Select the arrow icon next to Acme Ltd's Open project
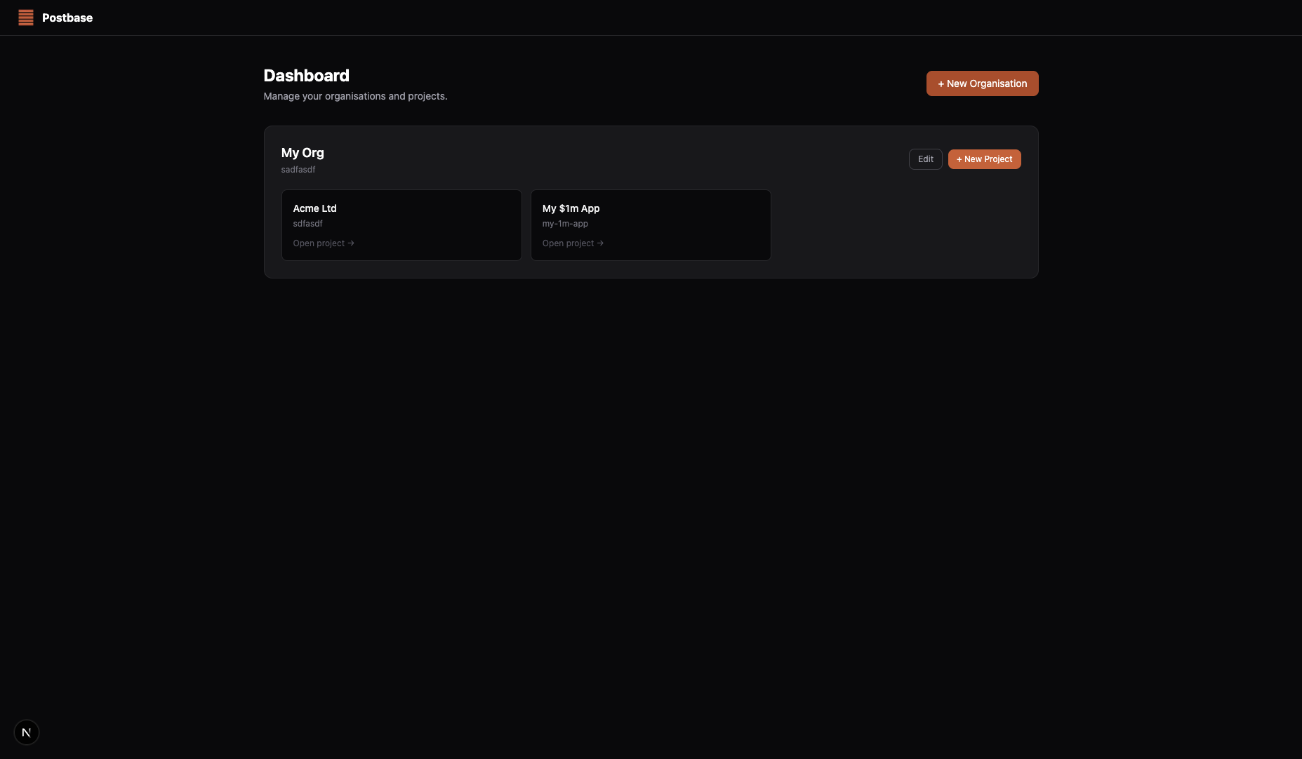This screenshot has width=1302, height=759. click(350, 243)
